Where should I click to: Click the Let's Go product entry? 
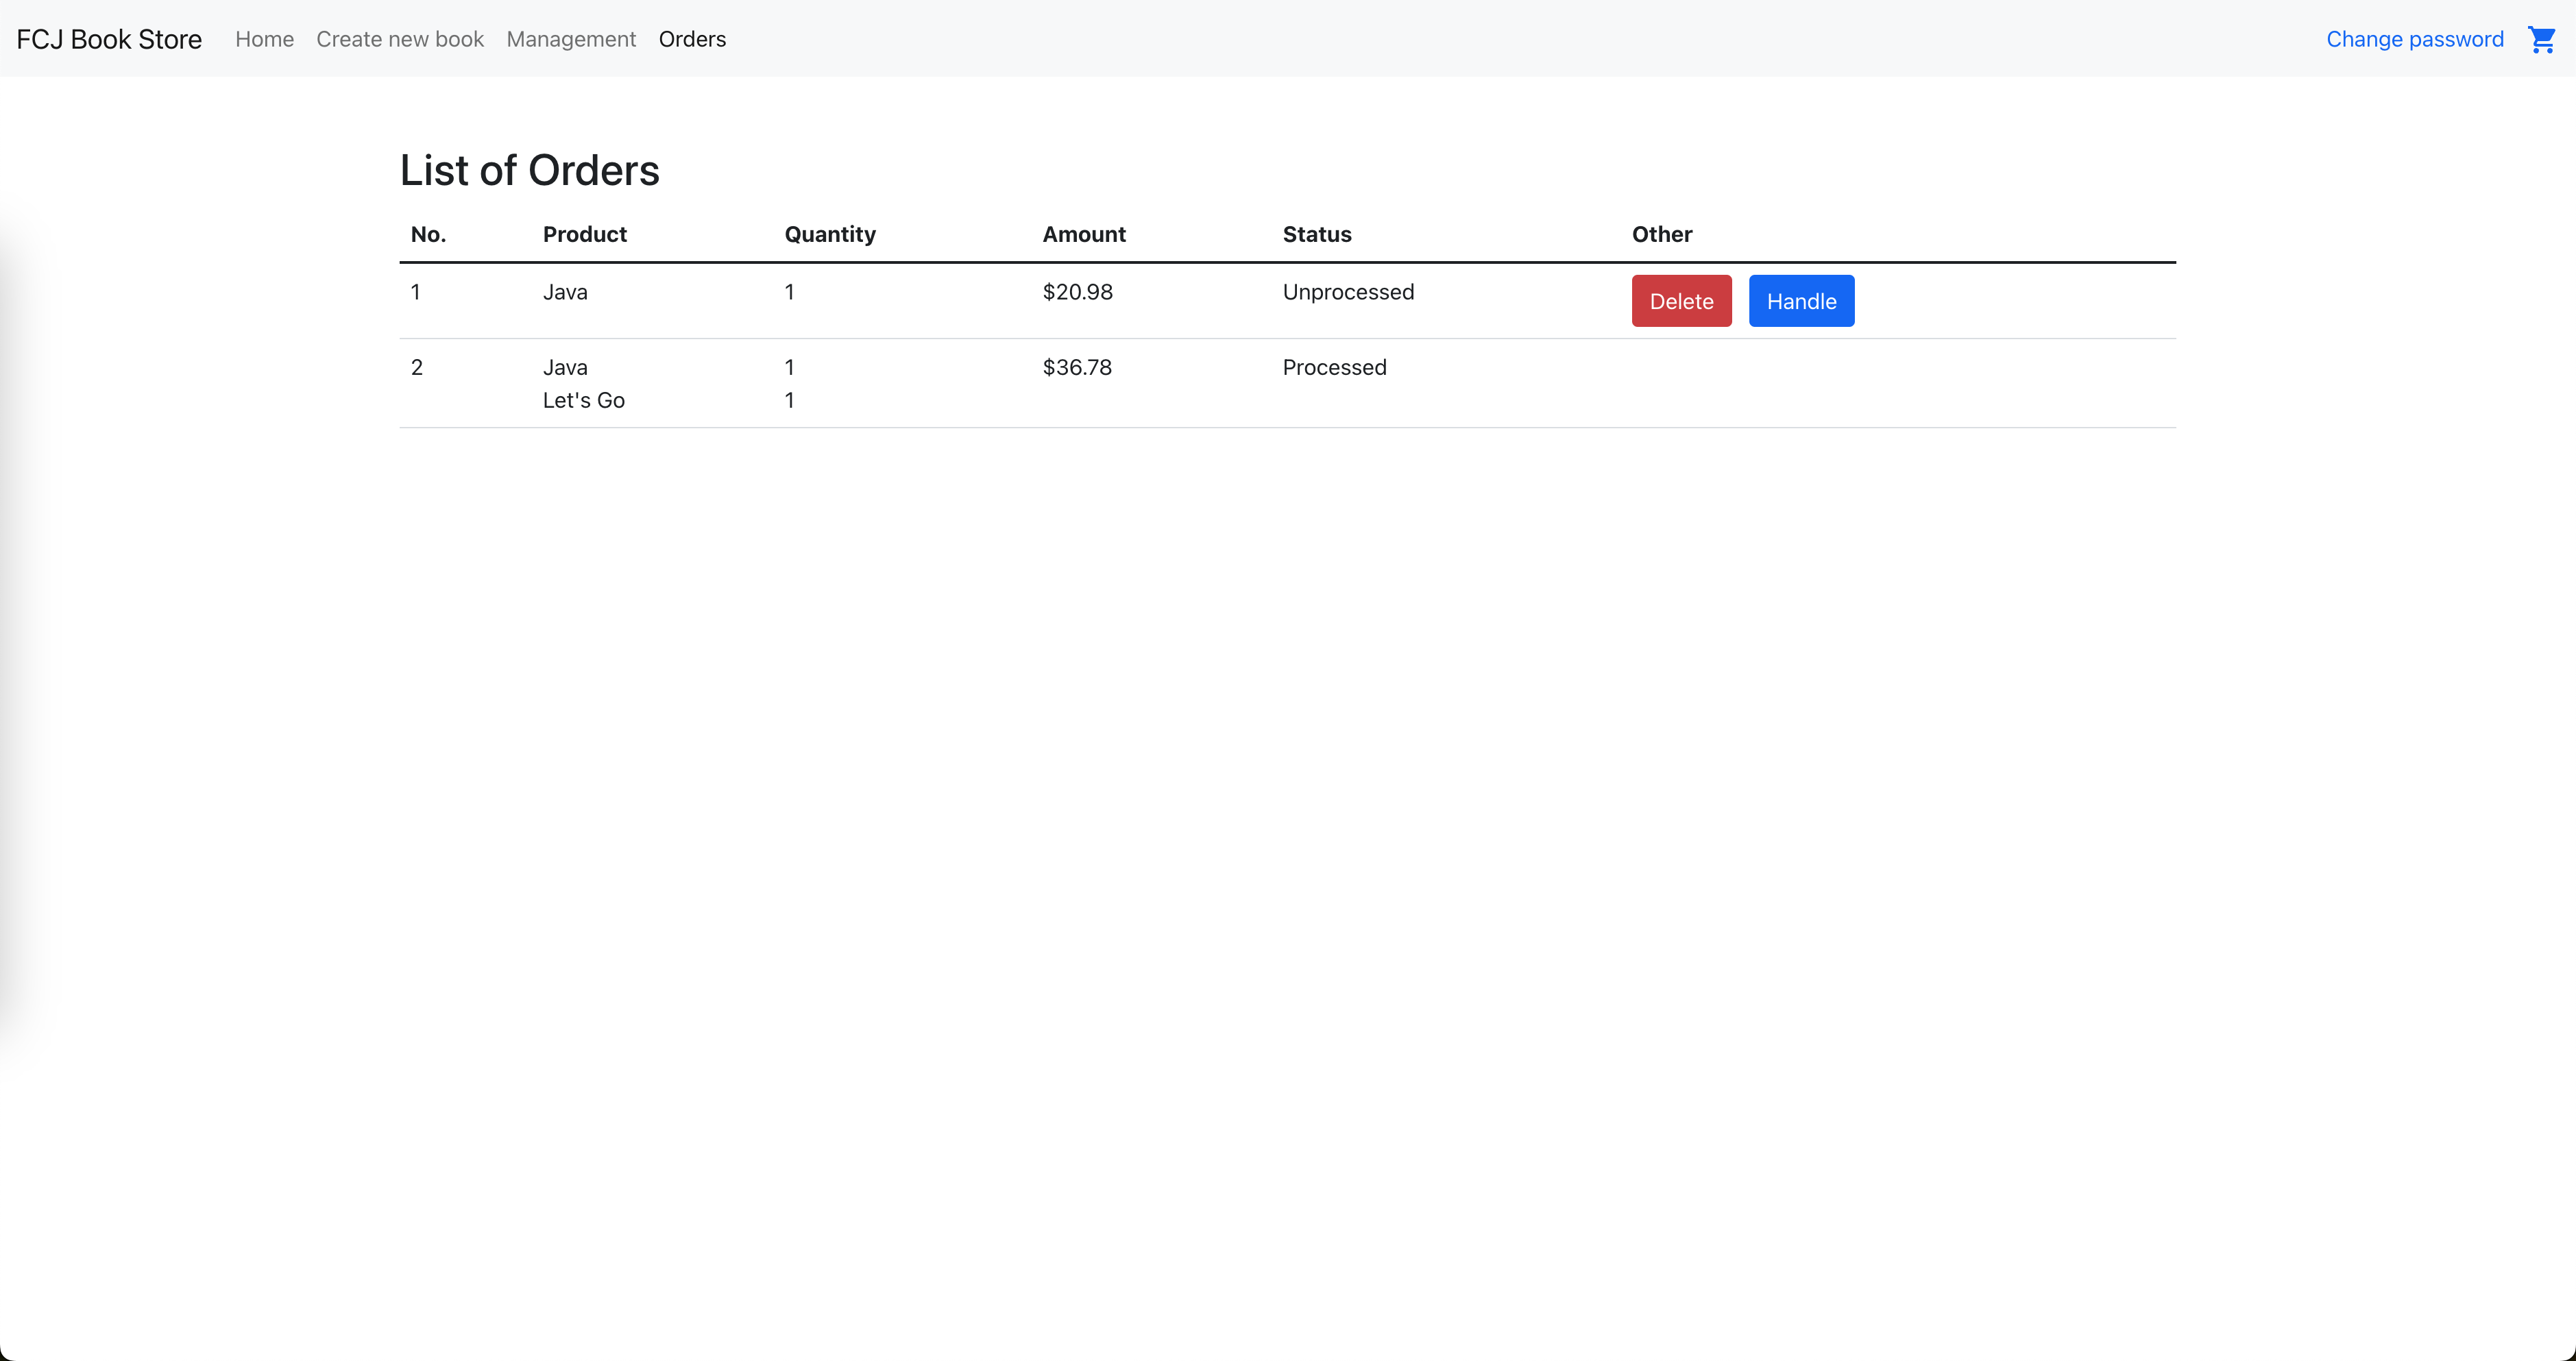point(583,400)
